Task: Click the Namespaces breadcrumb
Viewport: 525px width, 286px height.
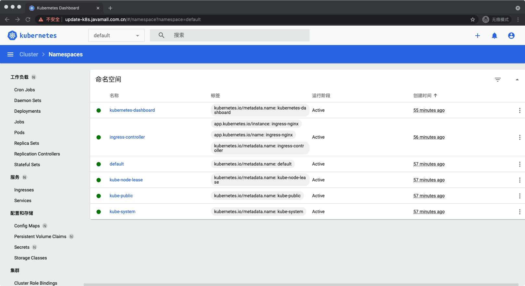Action: pos(66,54)
